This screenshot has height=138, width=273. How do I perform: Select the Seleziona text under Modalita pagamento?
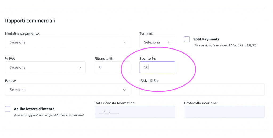(18, 42)
